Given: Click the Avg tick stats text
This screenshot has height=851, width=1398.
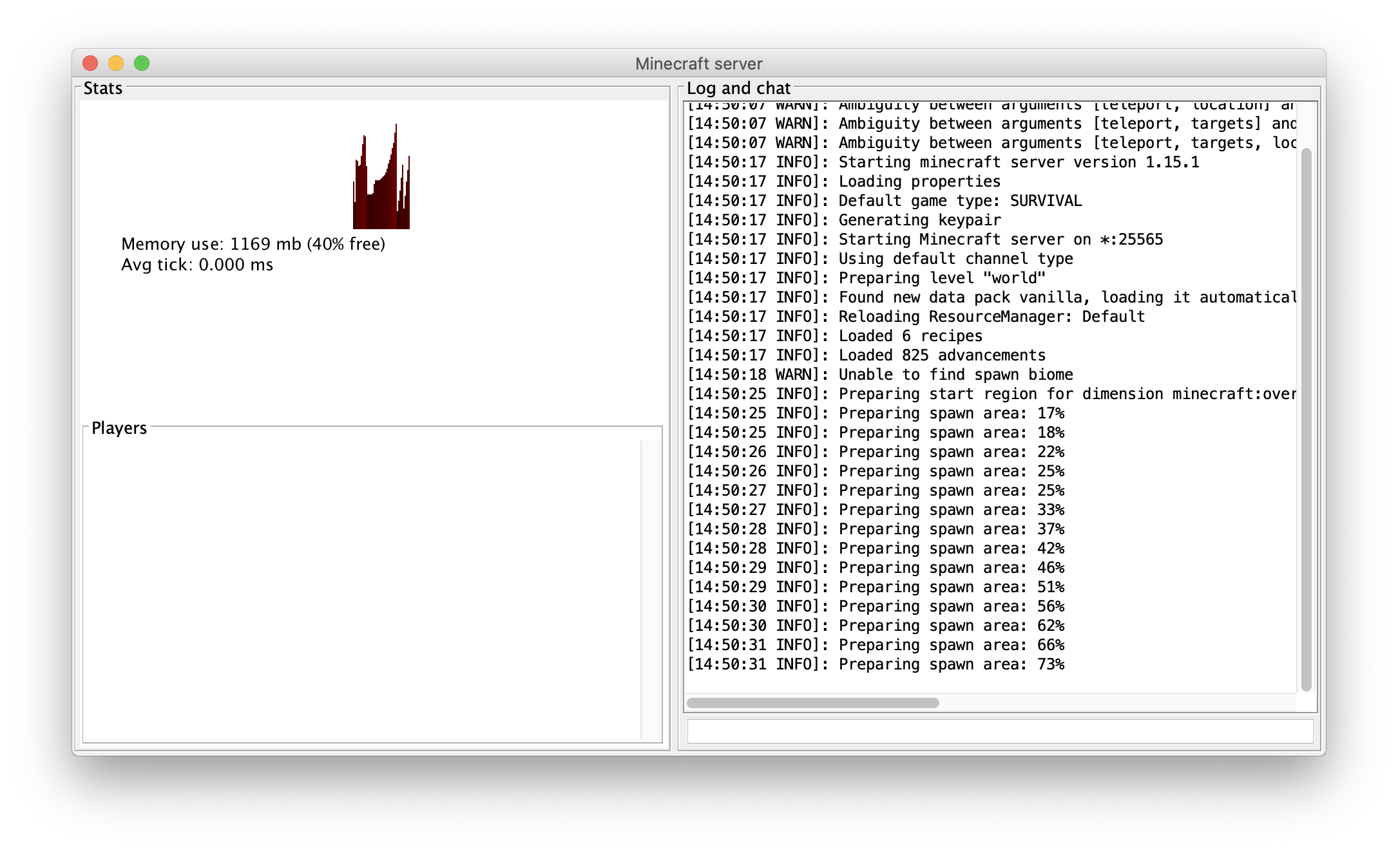Looking at the screenshot, I should tap(197, 265).
